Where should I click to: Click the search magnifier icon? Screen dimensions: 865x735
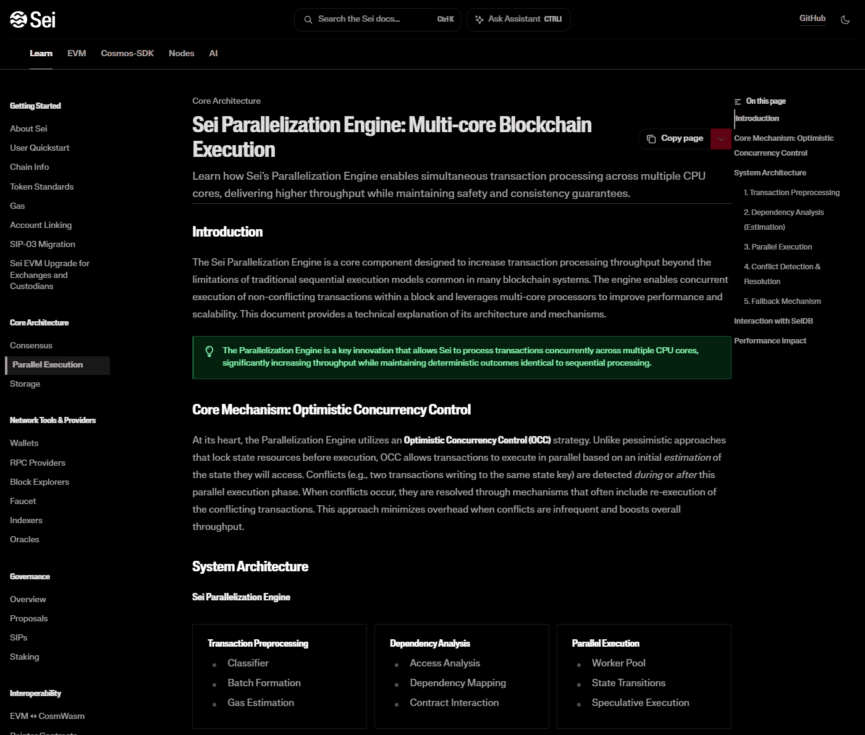[x=308, y=20]
